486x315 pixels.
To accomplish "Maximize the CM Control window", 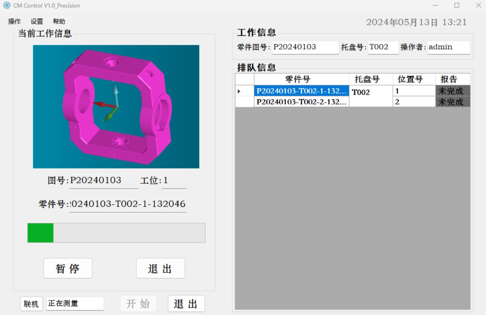I will tap(457, 5).
